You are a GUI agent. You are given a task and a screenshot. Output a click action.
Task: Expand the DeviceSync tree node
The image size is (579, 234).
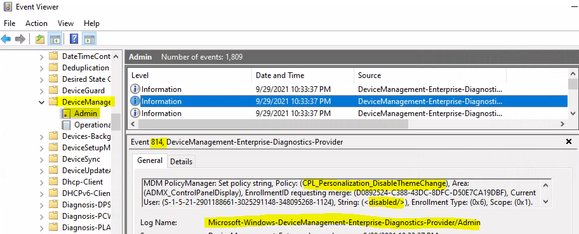(42, 159)
